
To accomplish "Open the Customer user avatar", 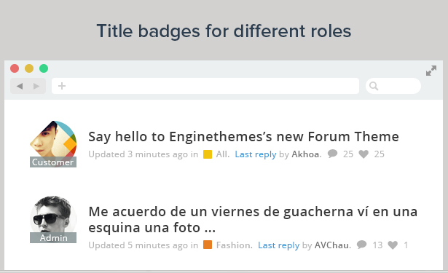I will (x=53, y=143).
